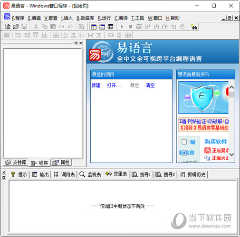The height and width of the screenshot is (237, 240).
Task: Close the bottom output panel
Action: pos(4,173)
